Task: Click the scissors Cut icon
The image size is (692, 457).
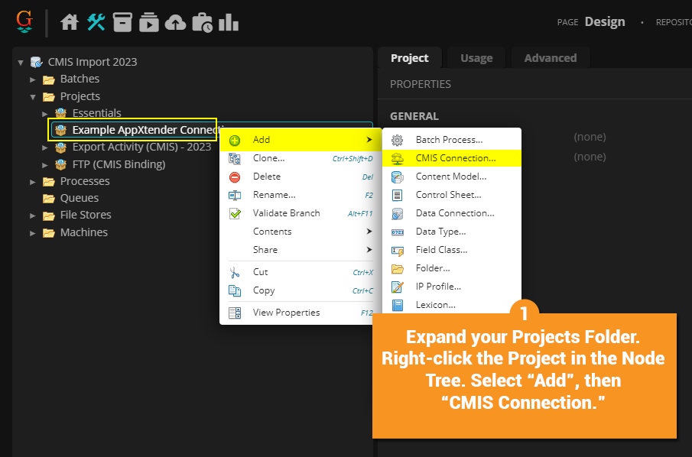Action: (x=235, y=273)
